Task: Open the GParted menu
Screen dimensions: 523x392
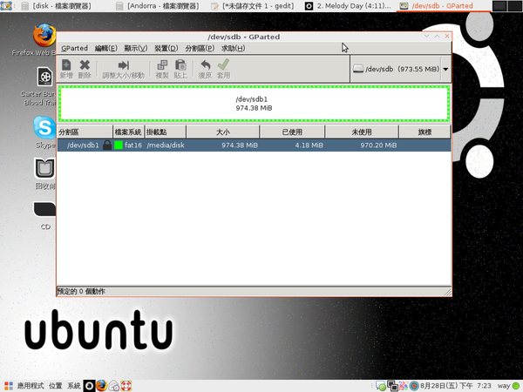Action: pos(74,48)
